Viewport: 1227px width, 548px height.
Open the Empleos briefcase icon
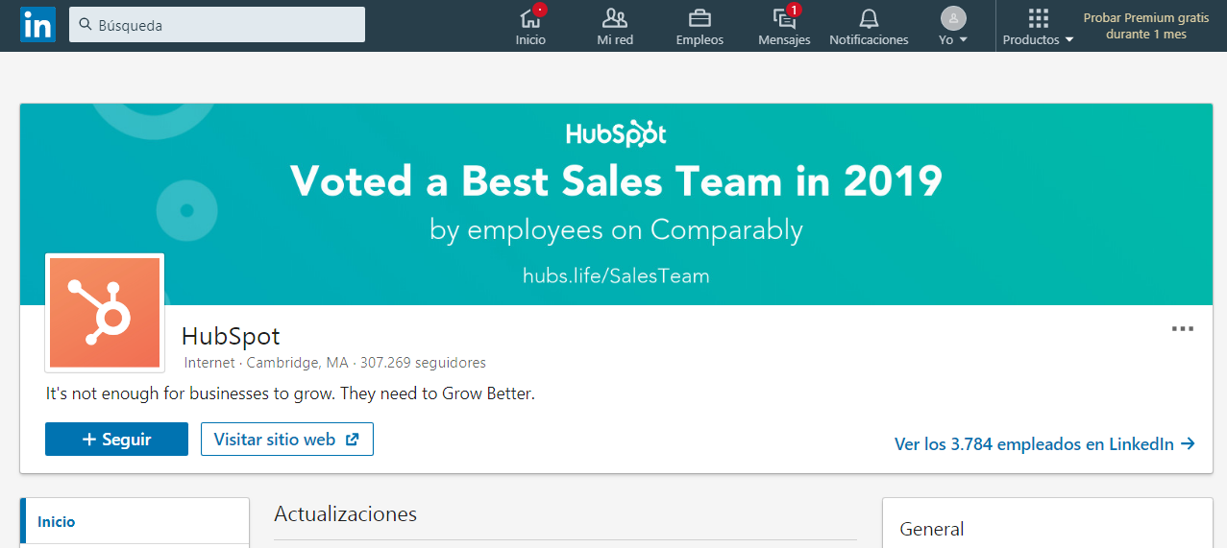(699, 18)
